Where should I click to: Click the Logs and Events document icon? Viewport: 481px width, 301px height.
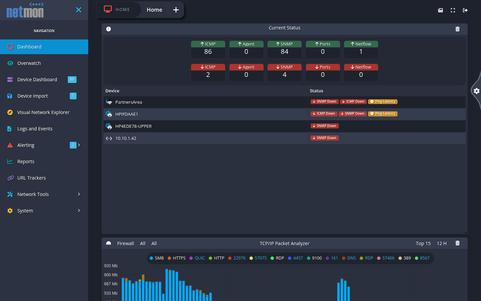pos(9,129)
